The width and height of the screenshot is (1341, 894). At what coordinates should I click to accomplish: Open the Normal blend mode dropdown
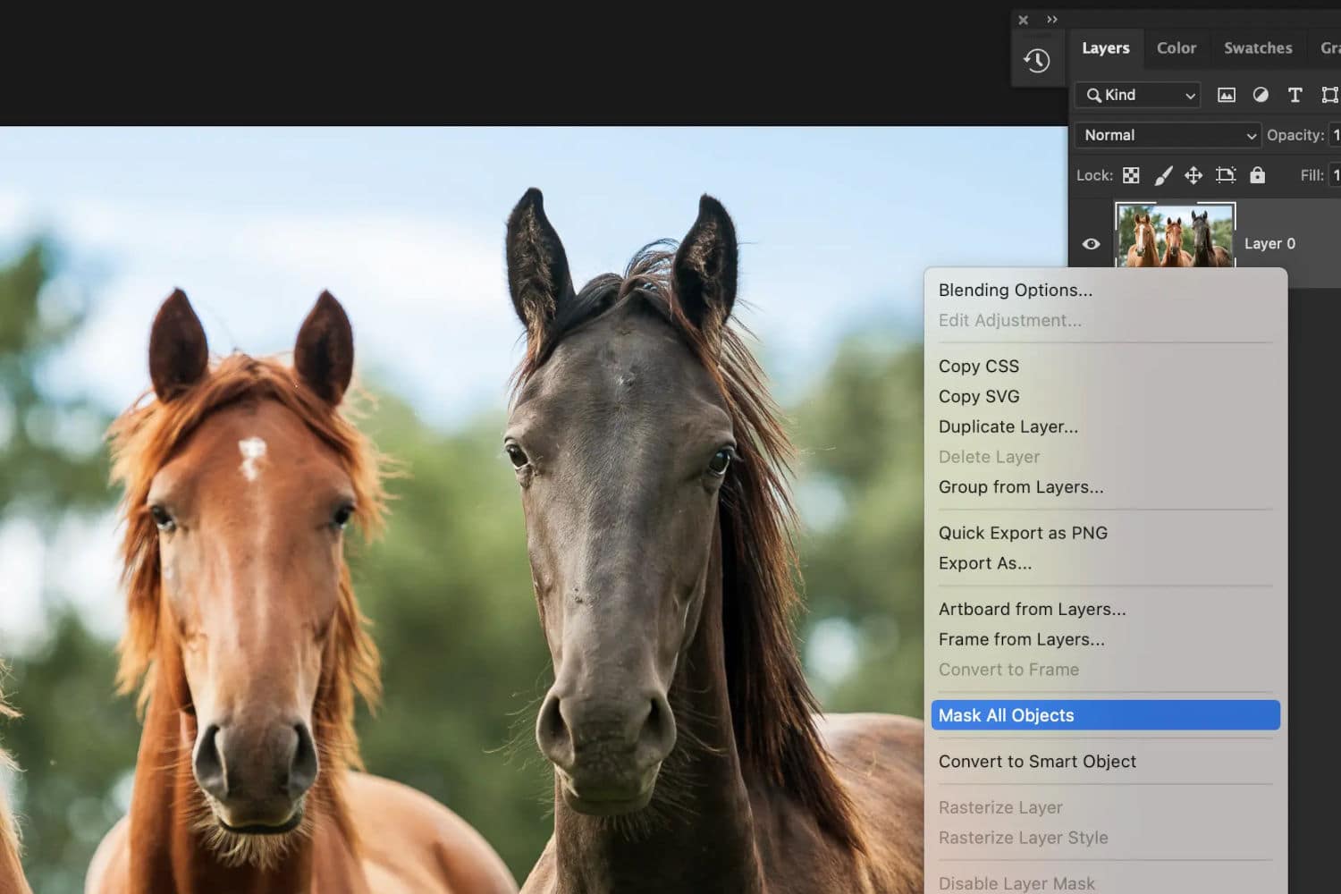(x=1168, y=135)
